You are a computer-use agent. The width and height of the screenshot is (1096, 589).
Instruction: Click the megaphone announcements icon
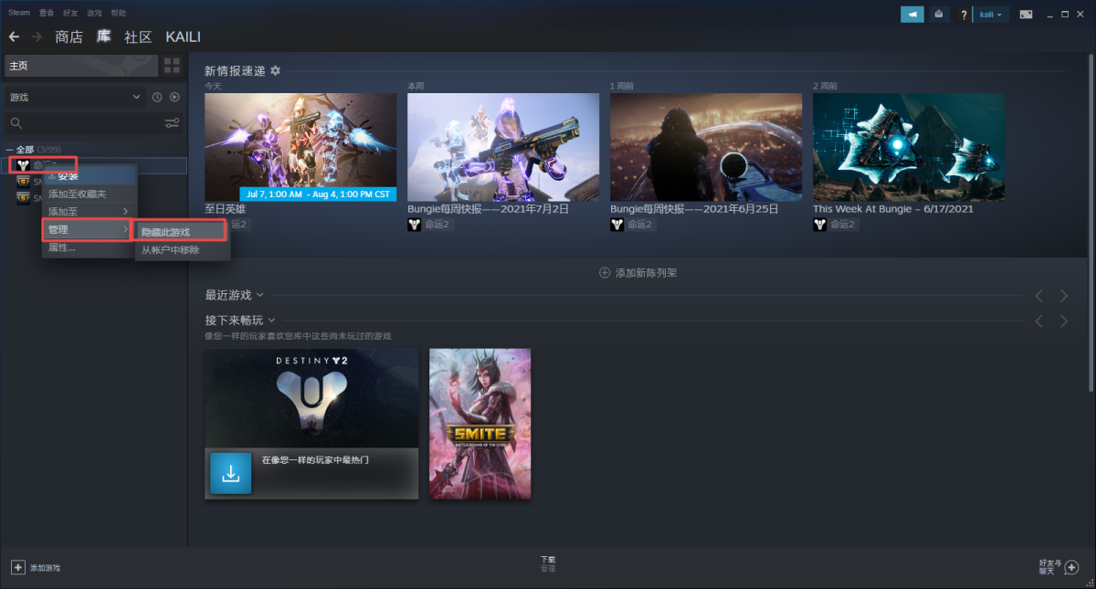[912, 14]
